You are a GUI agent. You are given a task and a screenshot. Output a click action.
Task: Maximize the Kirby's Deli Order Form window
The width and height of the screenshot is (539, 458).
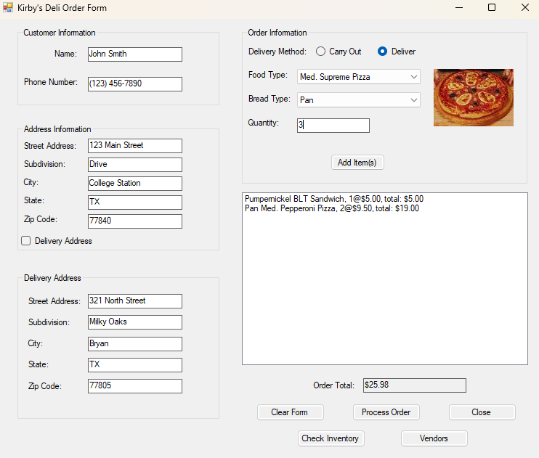tap(492, 7)
